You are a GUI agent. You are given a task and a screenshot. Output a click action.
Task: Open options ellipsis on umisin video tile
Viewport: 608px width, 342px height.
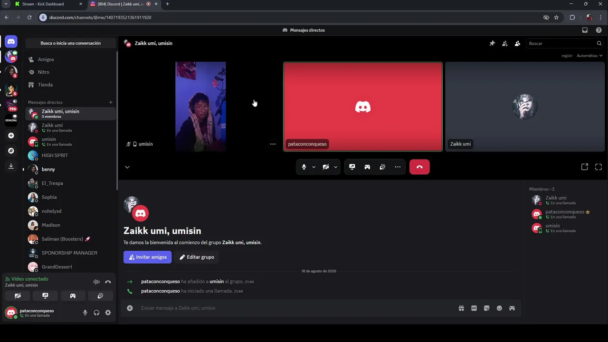[273, 144]
